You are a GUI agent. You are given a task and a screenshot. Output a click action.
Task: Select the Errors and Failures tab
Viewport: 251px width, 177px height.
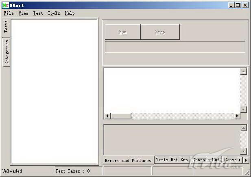click(x=128, y=160)
